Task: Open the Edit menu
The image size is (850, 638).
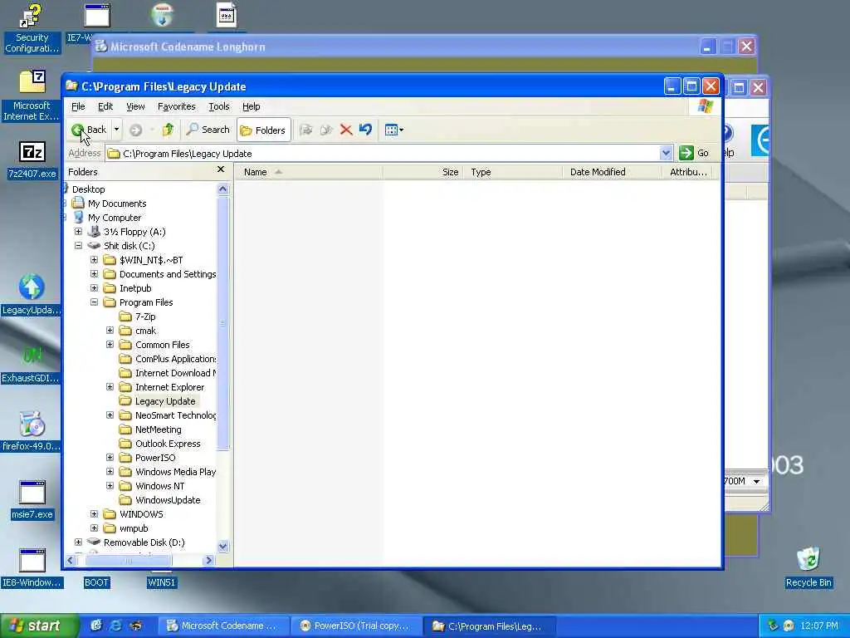Action: click(105, 106)
